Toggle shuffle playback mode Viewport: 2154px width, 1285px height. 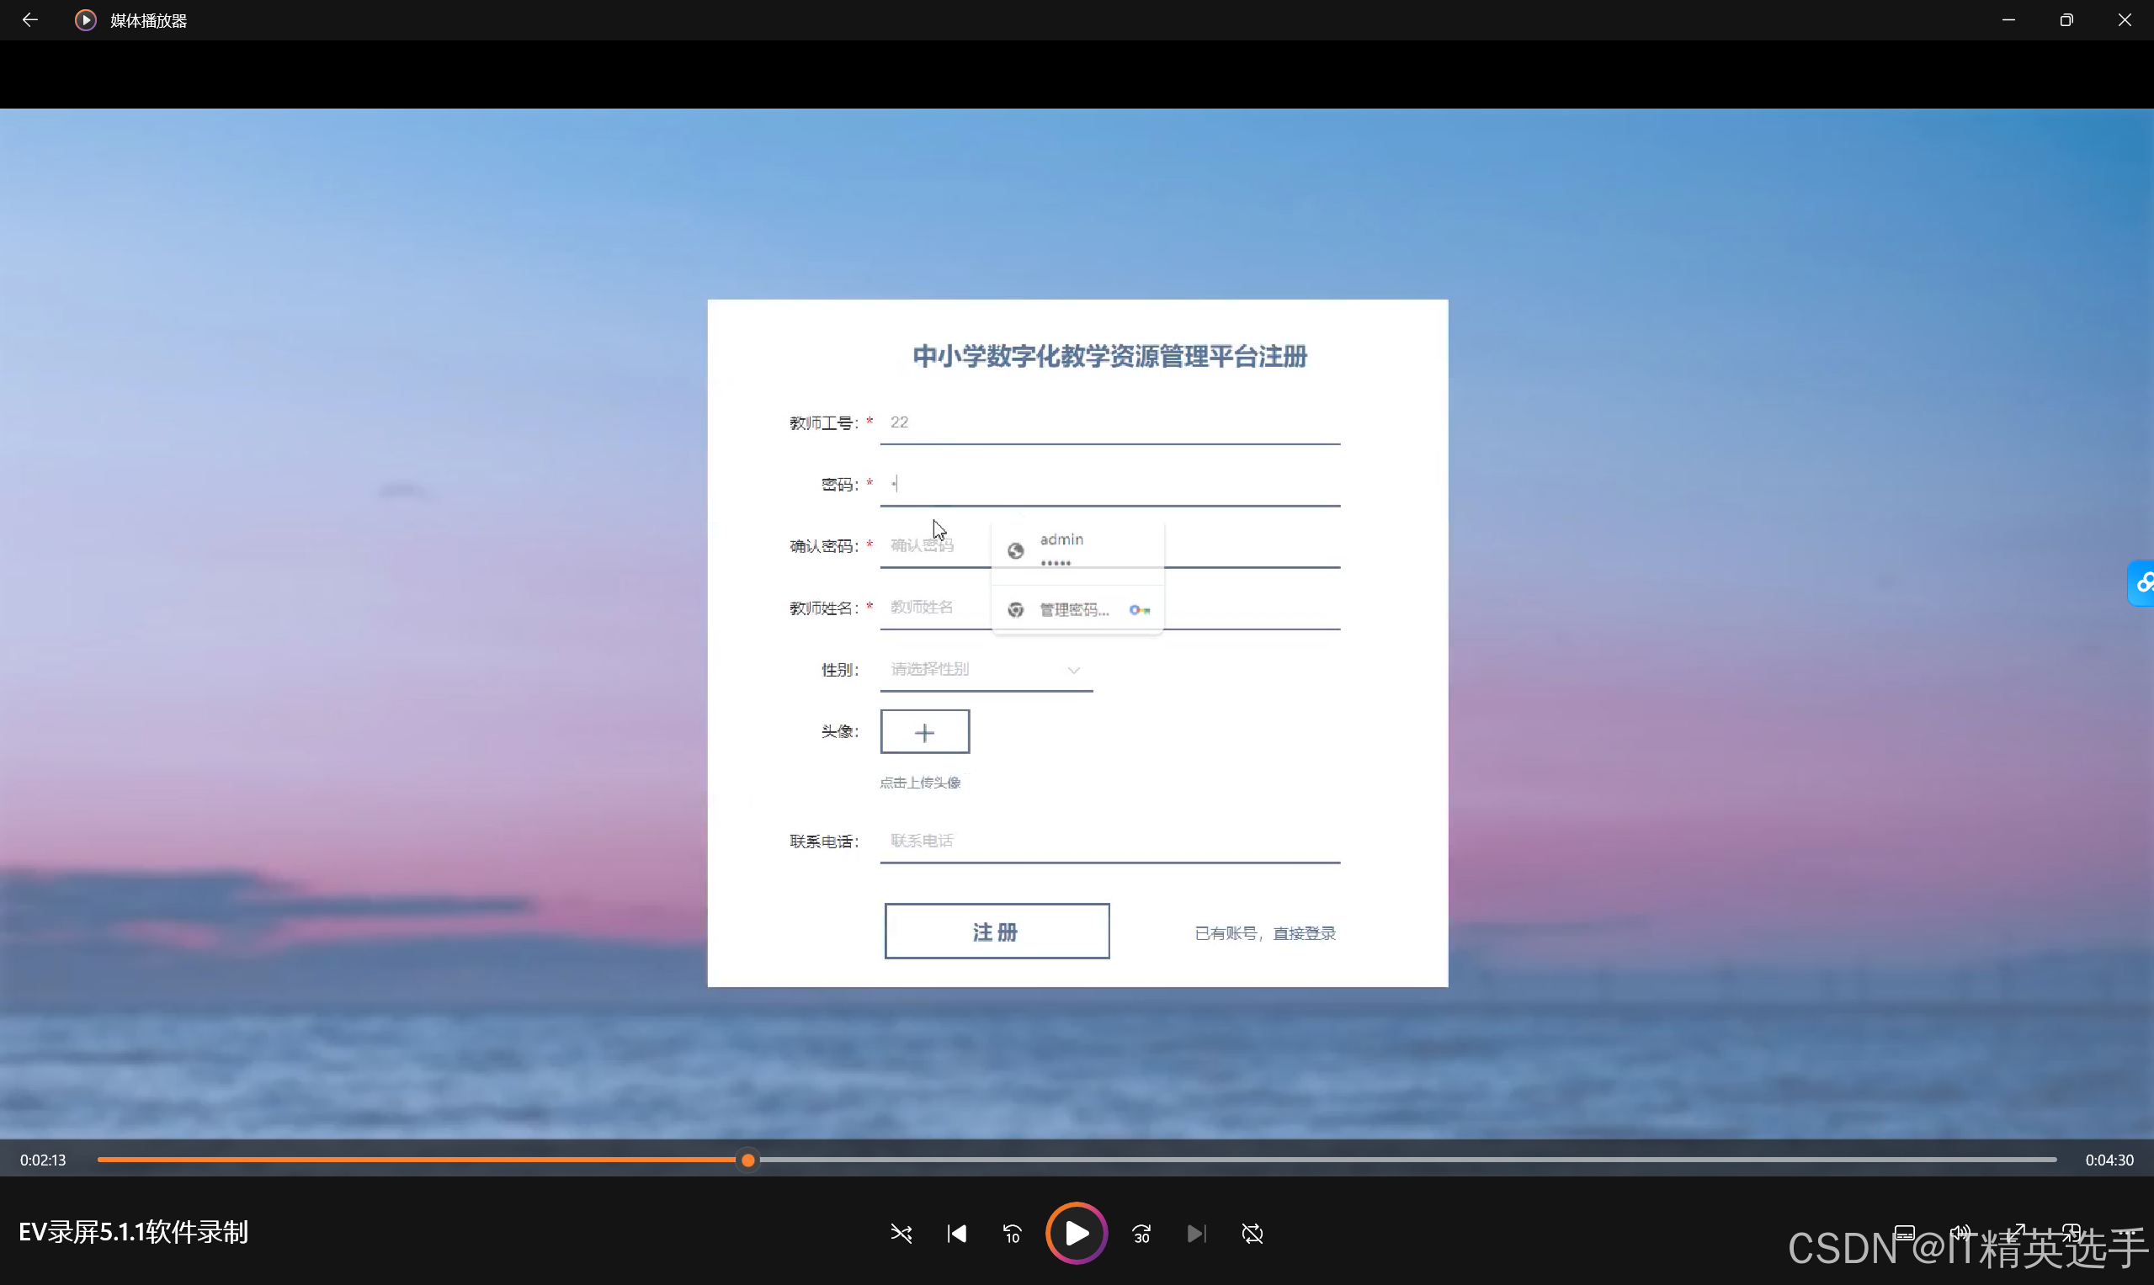(901, 1233)
